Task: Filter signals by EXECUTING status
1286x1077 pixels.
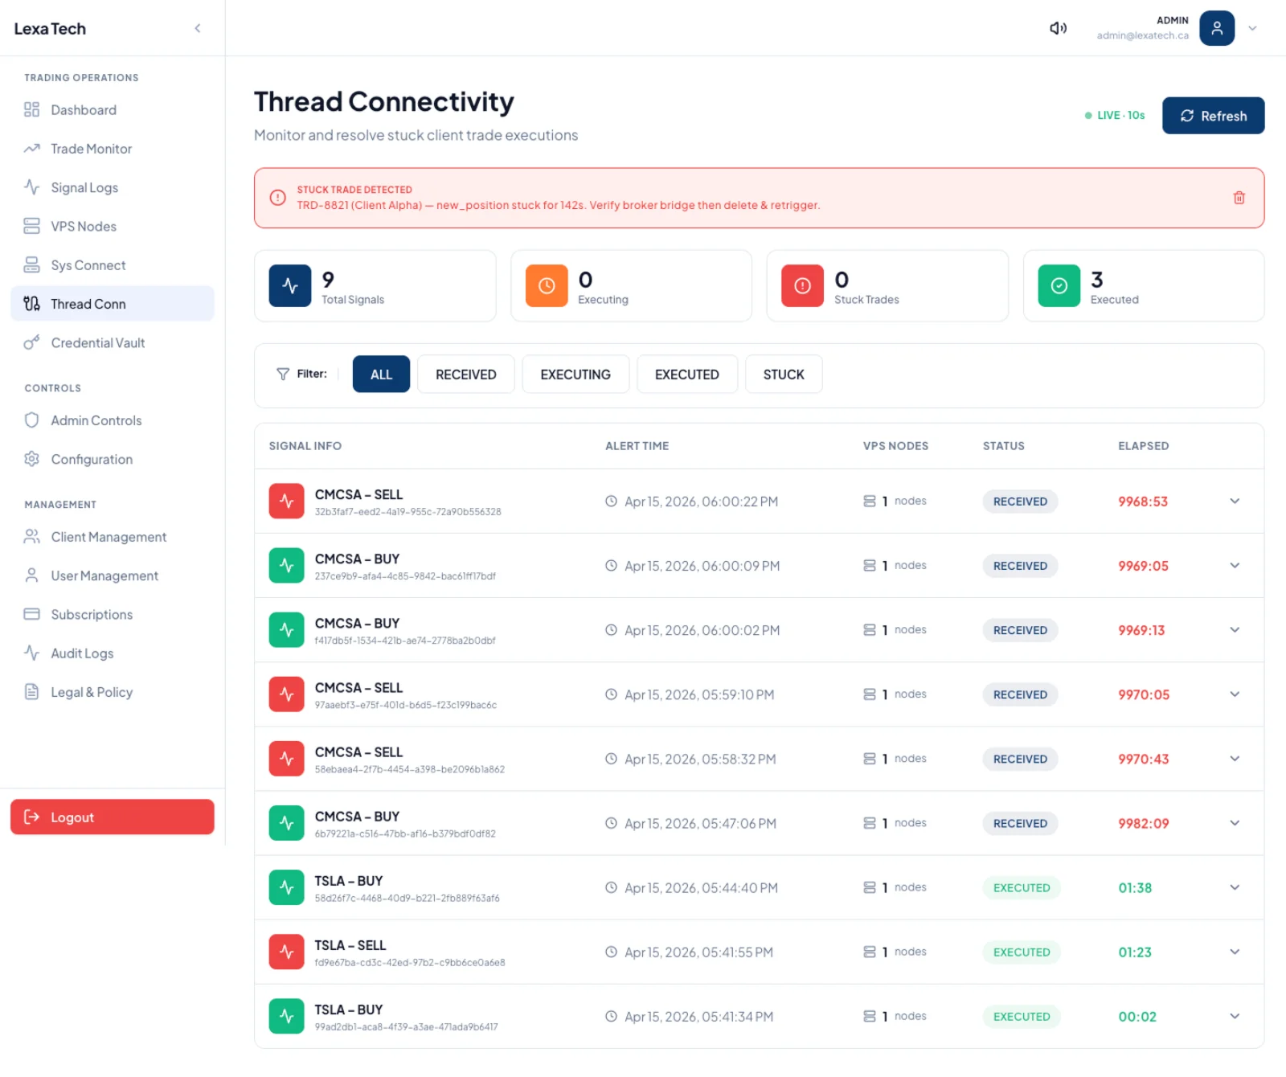Action: [x=575, y=375]
